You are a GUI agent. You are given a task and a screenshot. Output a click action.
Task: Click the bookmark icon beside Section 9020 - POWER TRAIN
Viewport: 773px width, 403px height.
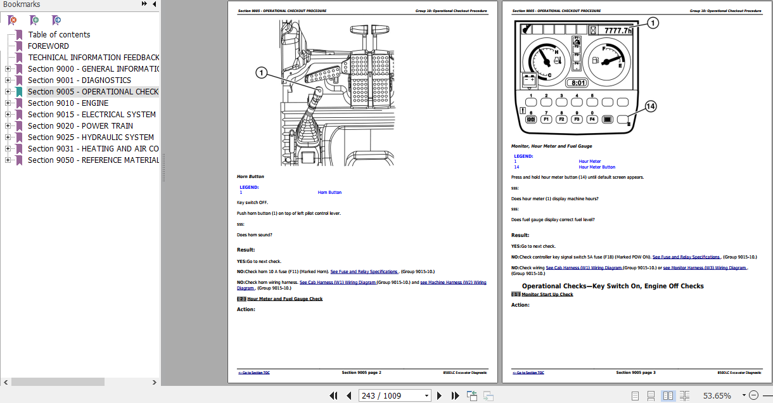tap(19, 126)
